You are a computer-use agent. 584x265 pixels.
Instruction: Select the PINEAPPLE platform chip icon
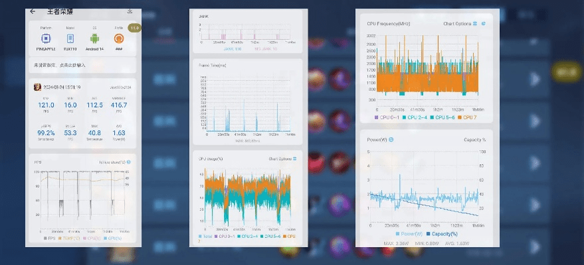[47, 38]
